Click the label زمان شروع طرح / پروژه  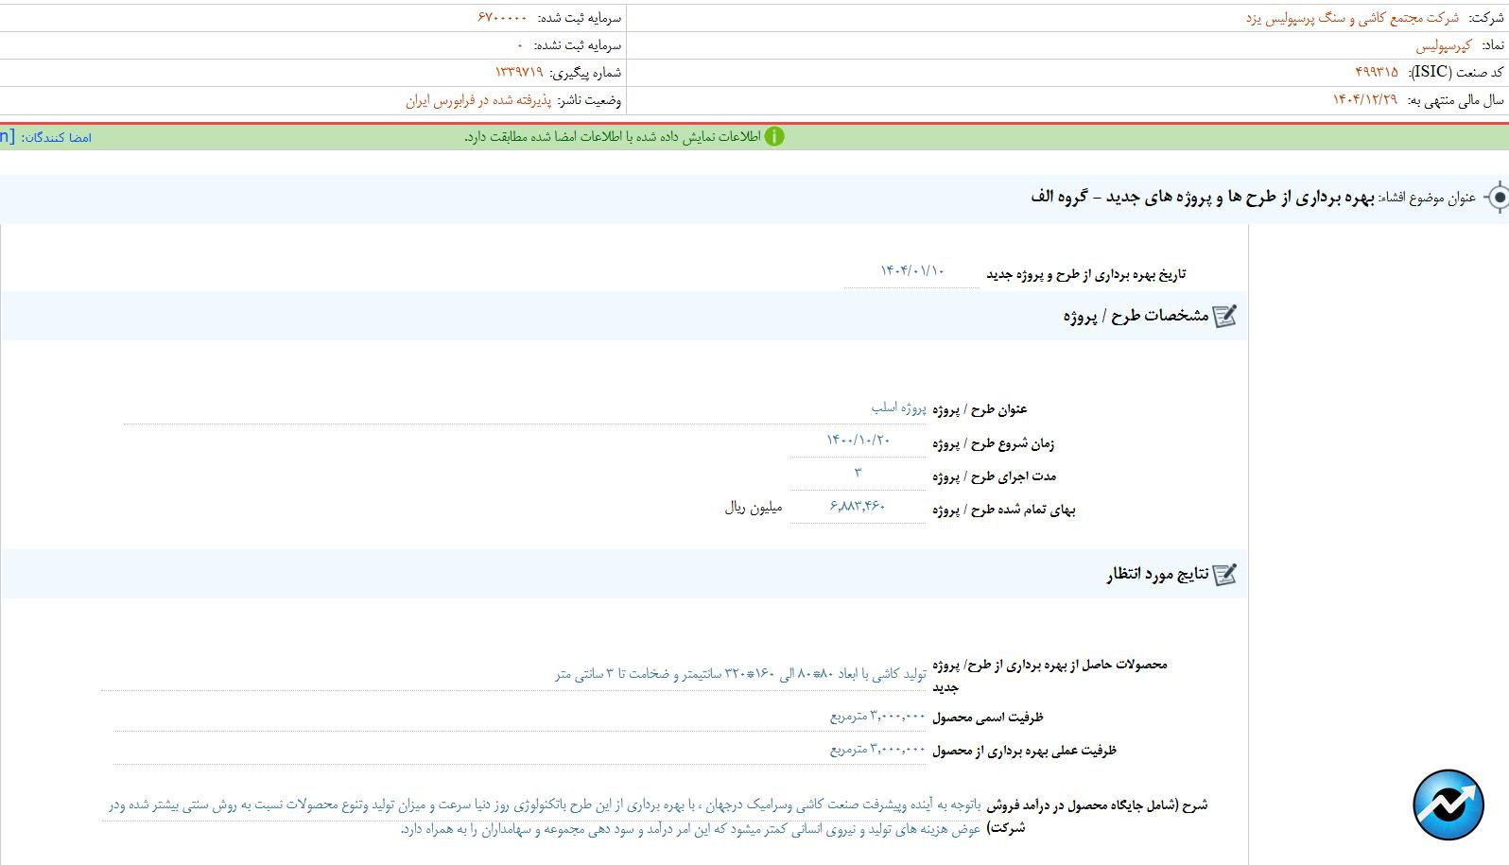coord(993,443)
